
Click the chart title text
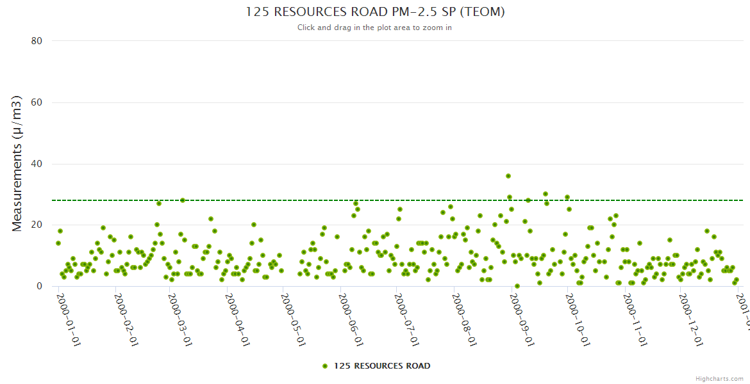(375, 12)
